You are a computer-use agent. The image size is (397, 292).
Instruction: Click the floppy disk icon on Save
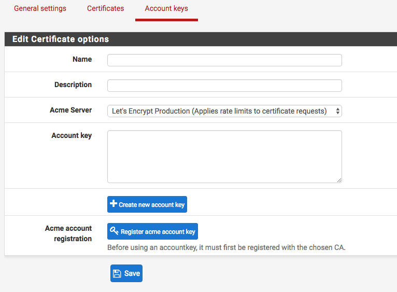[117, 273]
